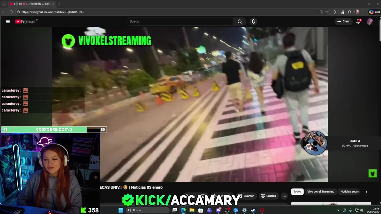Open the YouTube account avatar menu
This screenshot has height=214, width=381.
click(x=370, y=21)
